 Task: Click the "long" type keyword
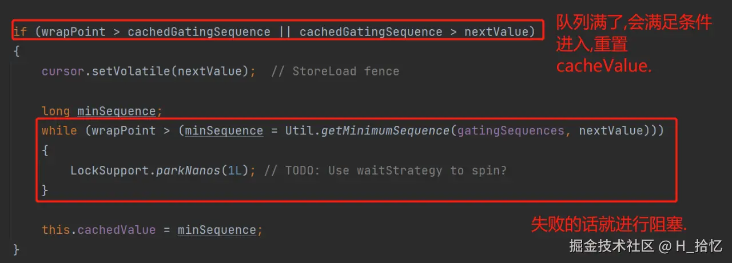point(55,111)
